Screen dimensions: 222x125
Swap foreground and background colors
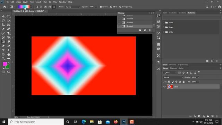(x=9, y=62)
